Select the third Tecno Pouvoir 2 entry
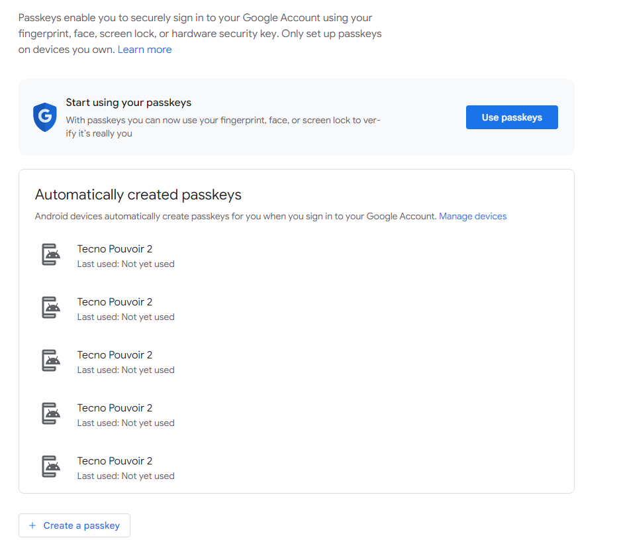 pyautogui.click(x=115, y=354)
